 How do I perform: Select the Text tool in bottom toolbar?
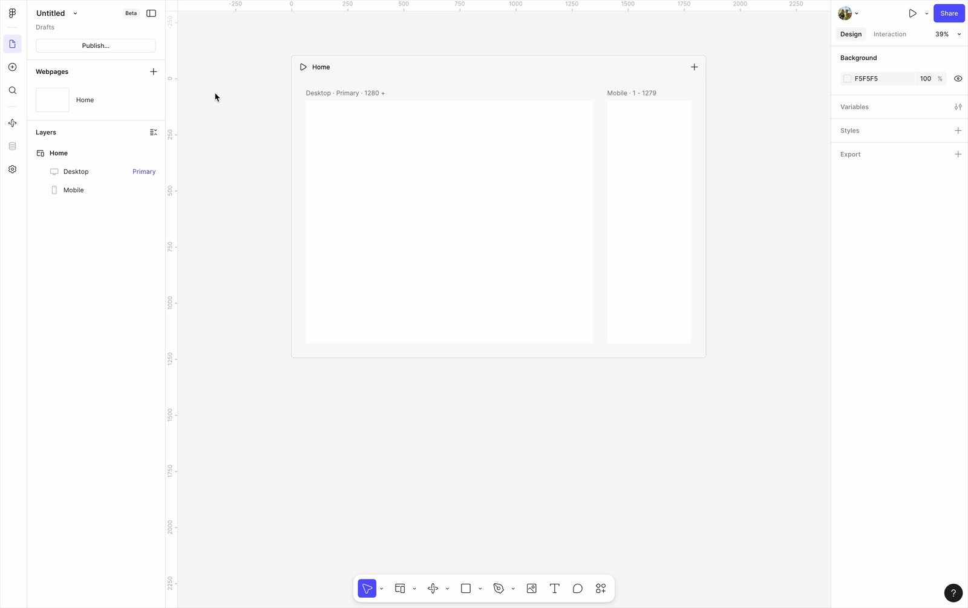554,589
